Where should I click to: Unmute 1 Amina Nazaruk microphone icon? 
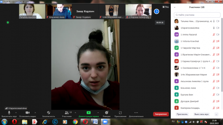pos(214,35)
